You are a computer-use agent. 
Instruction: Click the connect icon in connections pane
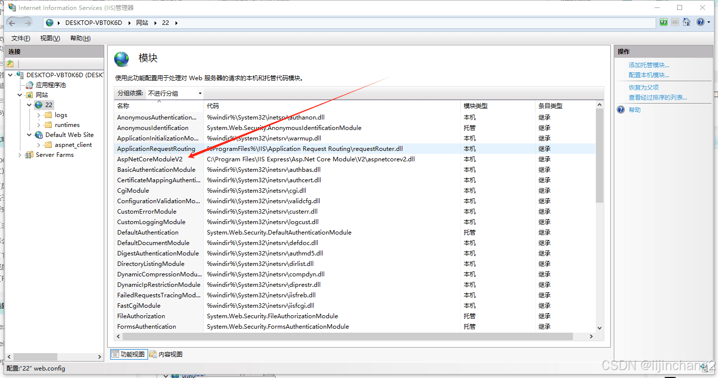10,64
